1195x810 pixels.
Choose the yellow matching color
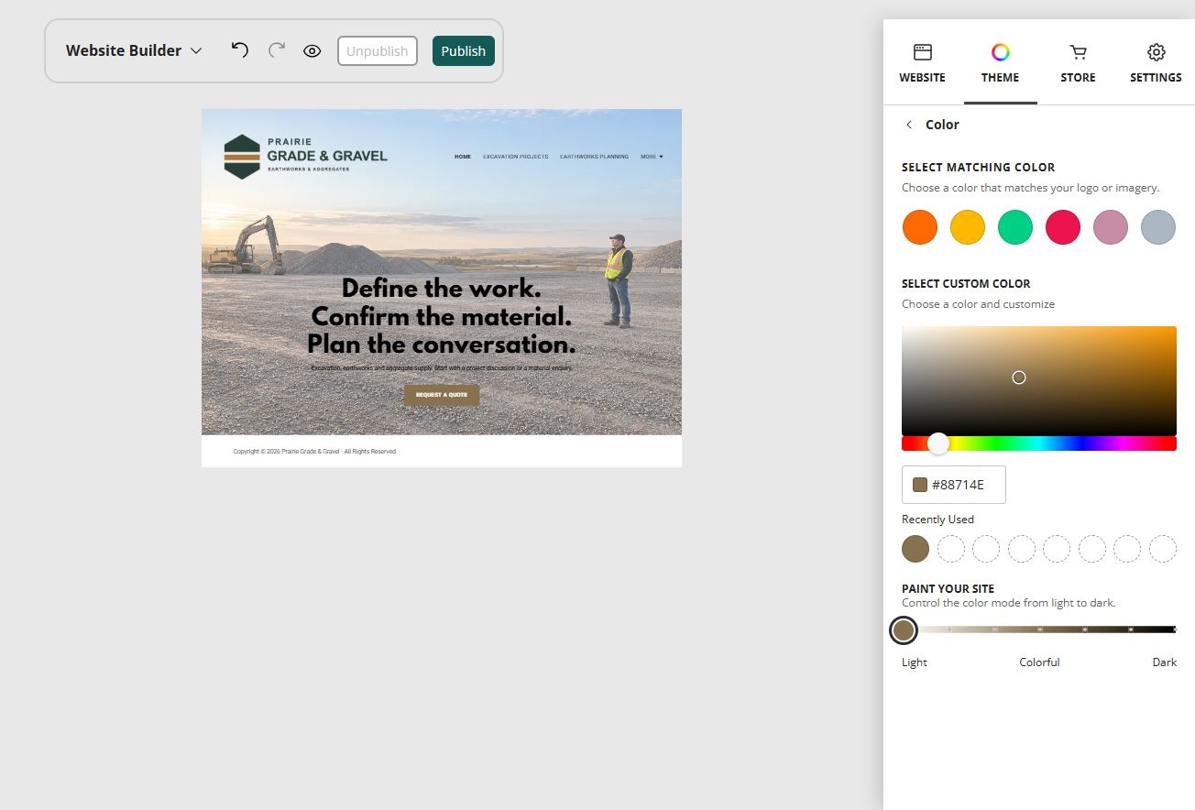click(x=968, y=227)
